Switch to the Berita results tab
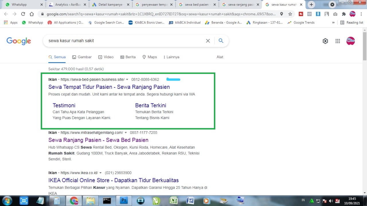The height and width of the screenshot is (206, 367). click(x=128, y=57)
